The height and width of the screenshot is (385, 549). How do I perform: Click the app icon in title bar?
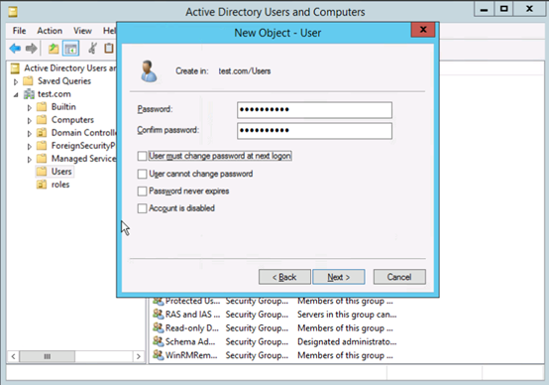[x=13, y=12]
